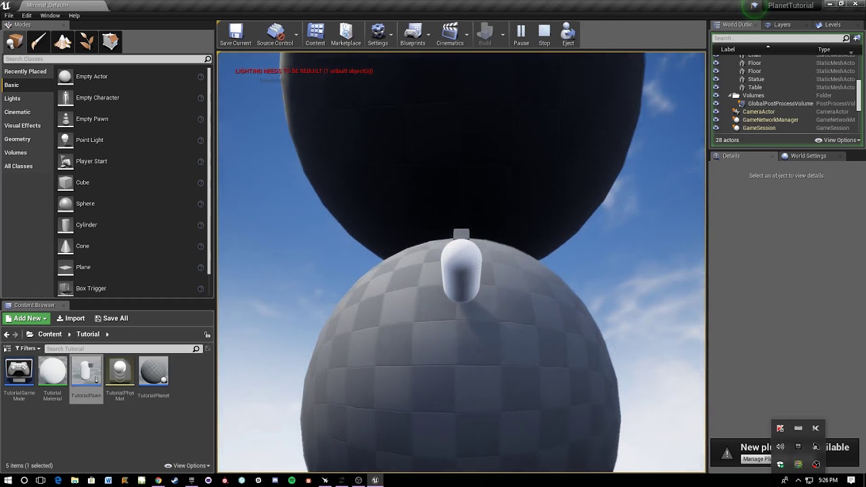Open the File menu
This screenshot has width=866, height=487.
(9, 16)
